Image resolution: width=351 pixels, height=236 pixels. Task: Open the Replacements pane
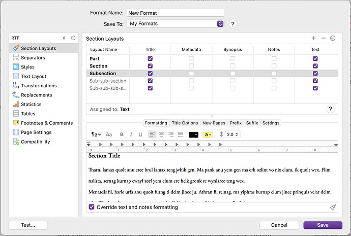click(x=44, y=95)
